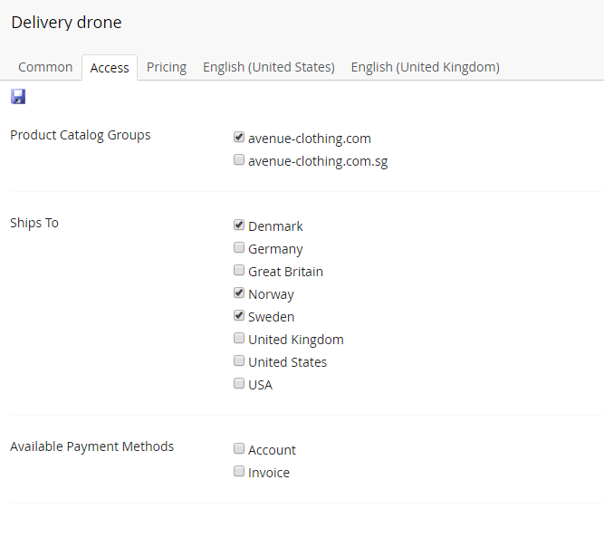The height and width of the screenshot is (547, 604).
Task: Switch to the Pricing tab
Action: (167, 67)
